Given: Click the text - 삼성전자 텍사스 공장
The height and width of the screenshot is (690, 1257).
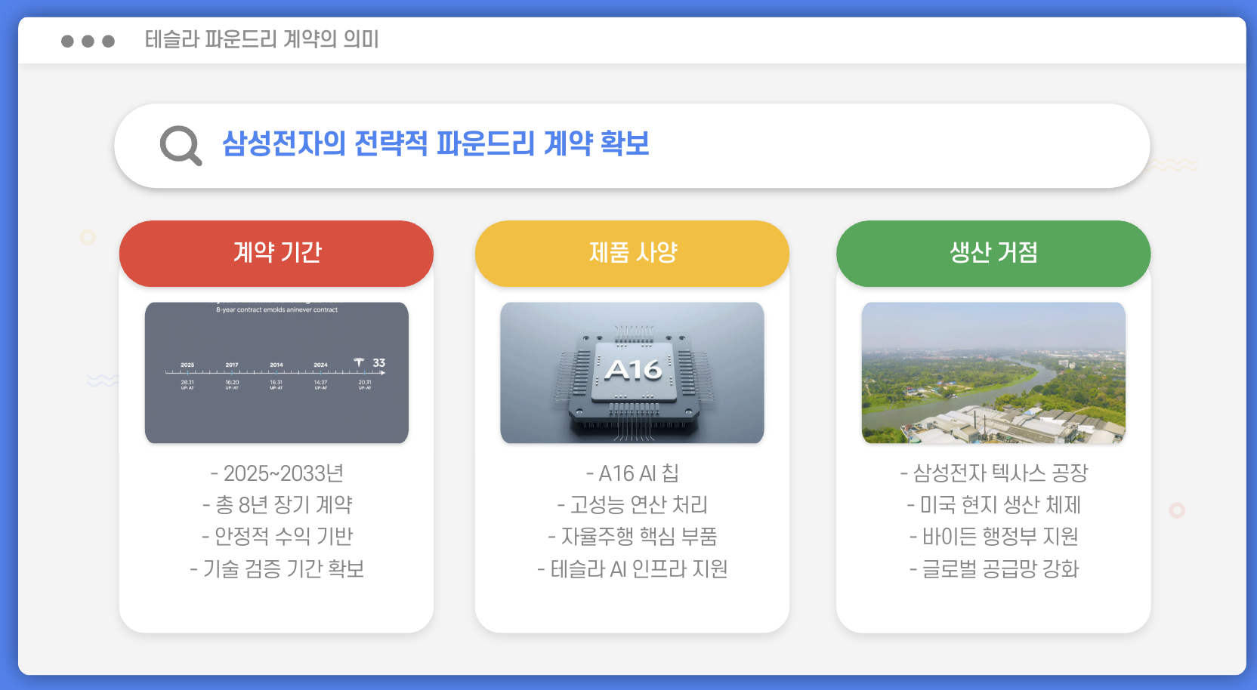Looking at the screenshot, I should (994, 473).
